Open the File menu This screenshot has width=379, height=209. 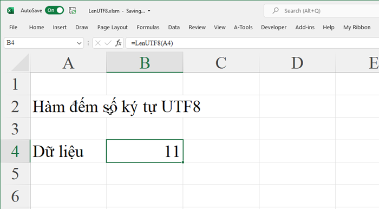[x=13, y=27]
